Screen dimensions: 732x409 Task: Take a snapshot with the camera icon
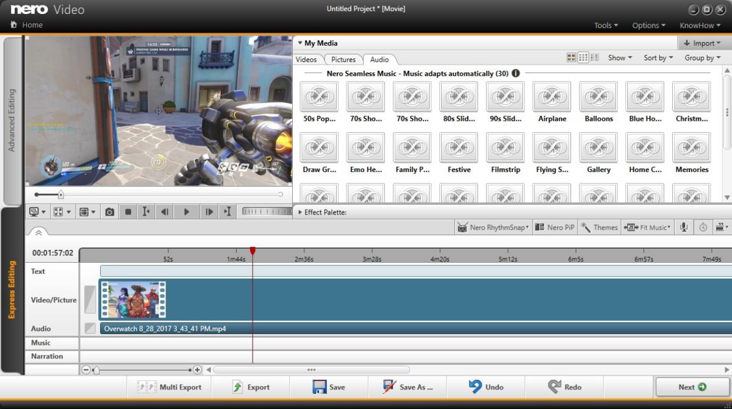[x=109, y=212]
